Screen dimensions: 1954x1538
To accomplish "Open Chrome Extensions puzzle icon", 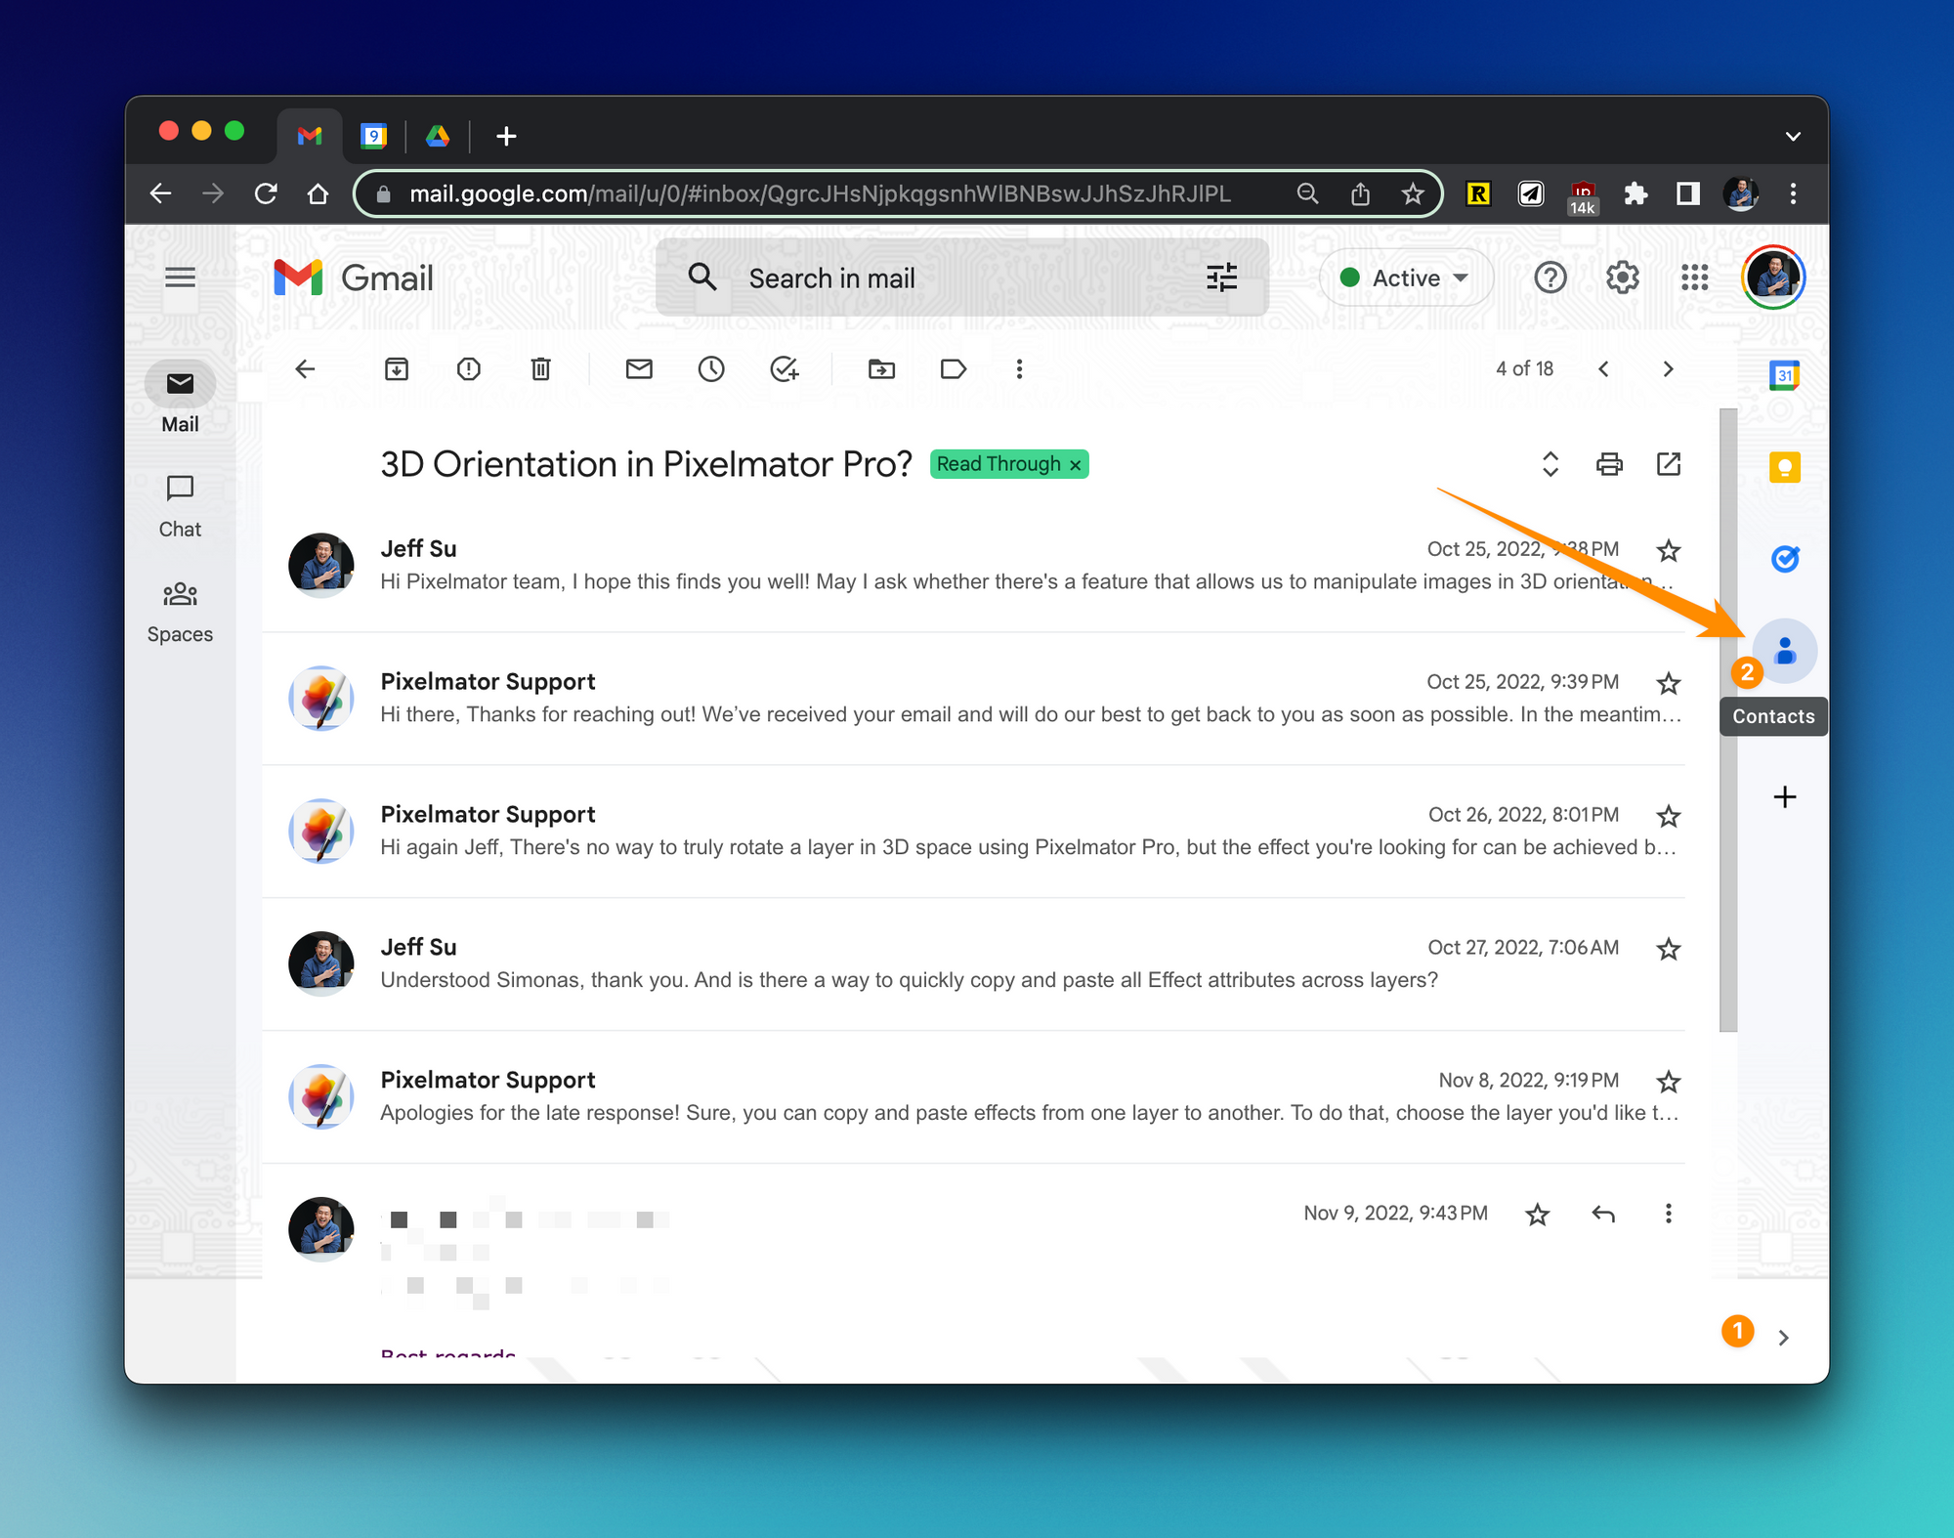I will click(x=1635, y=193).
